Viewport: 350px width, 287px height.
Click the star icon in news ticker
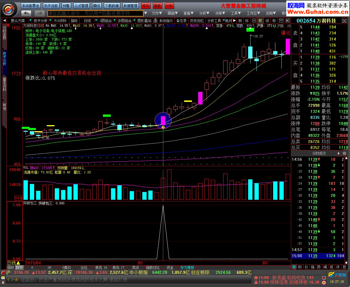click(16, 279)
